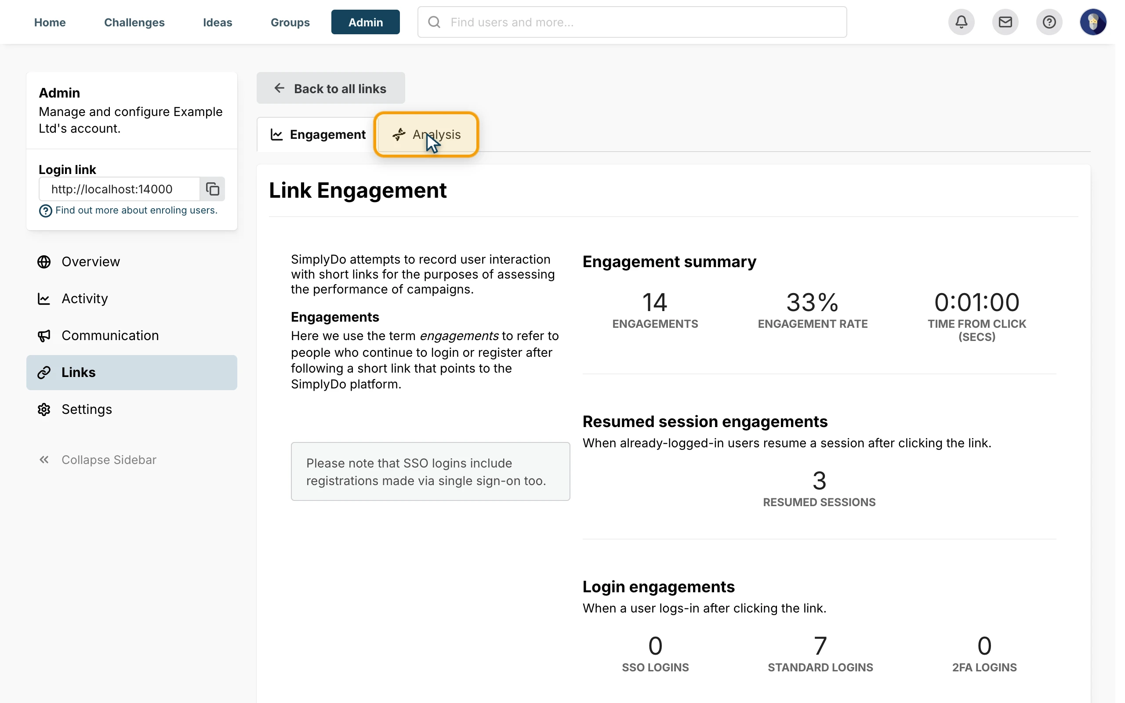This screenshot has height=703, width=1125.
Task: Click the Login engagements heading
Action: point(658,587)
